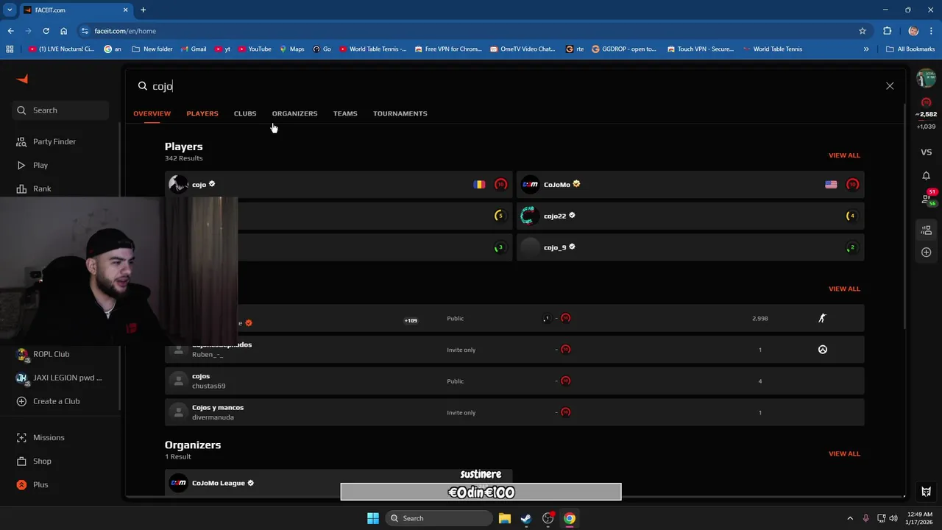View all Clubs results

(x=844, y=289)
